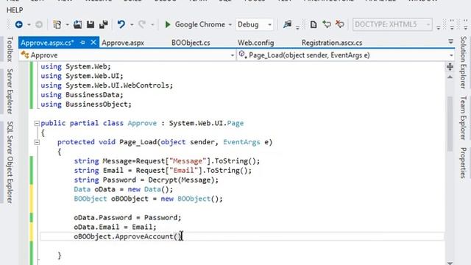Click the word Decrypt in code
Screen dimensions: 471x265
(x=163, y=180)
